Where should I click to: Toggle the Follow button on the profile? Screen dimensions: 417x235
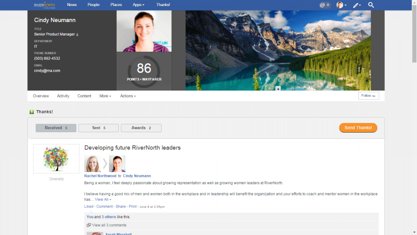pos(369,96)
